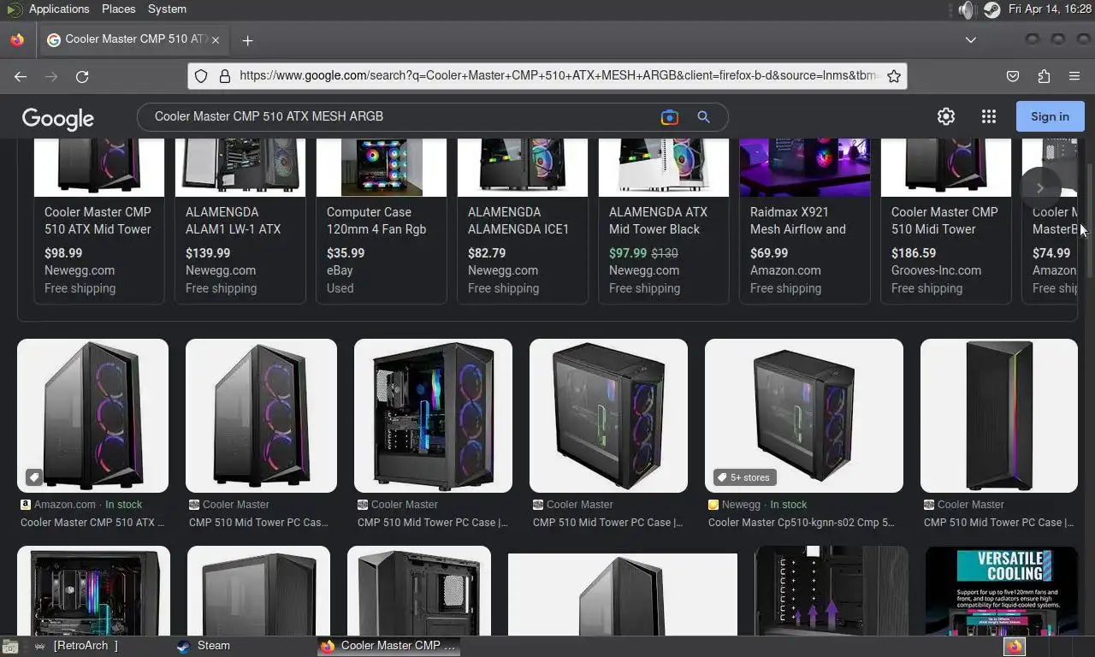The height and width of the screenshot is (657, 1095).
Task: Click the site security padlock icon
Action: pos(225,76)
